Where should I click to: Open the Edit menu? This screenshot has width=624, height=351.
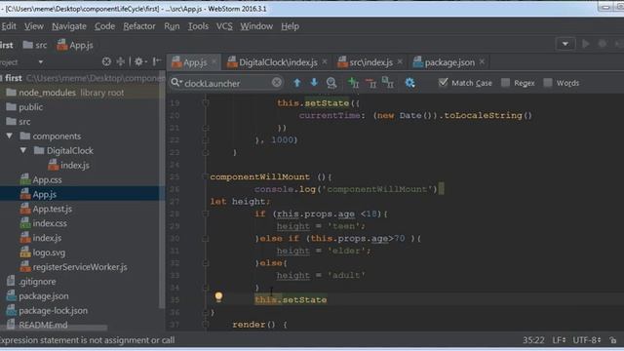(x=9, y=26)
